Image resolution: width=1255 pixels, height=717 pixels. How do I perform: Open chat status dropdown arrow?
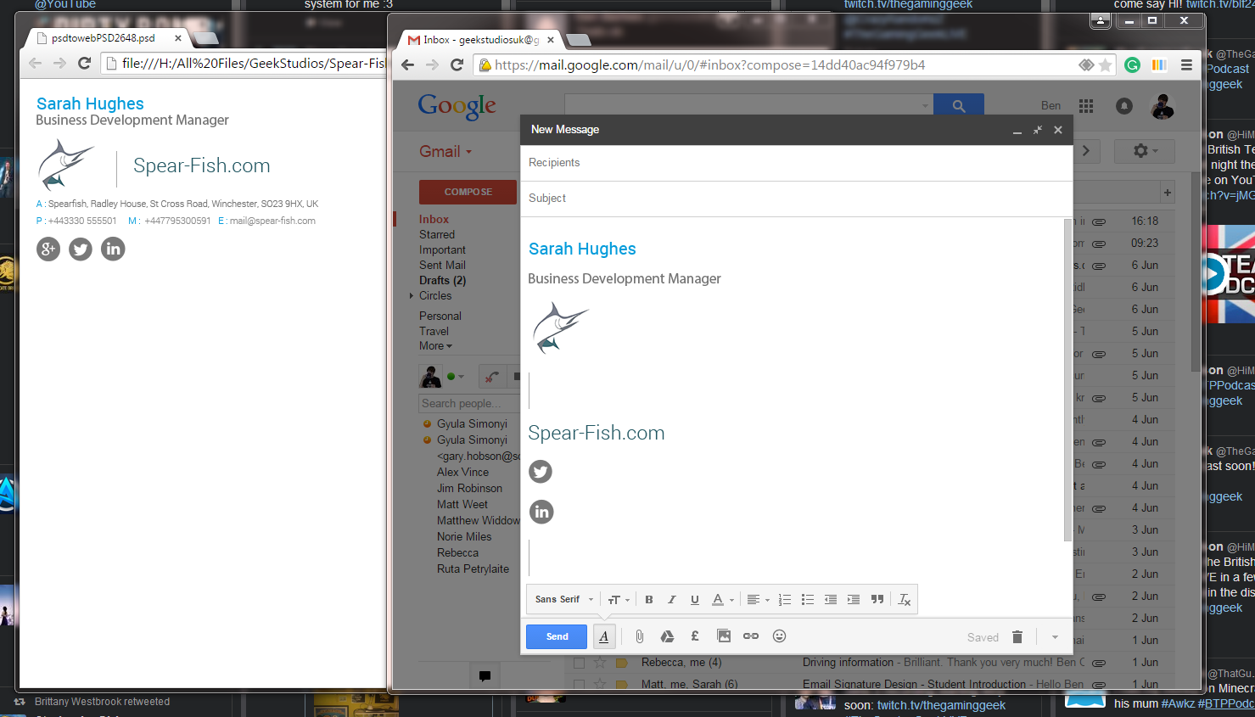pos(461,376)
